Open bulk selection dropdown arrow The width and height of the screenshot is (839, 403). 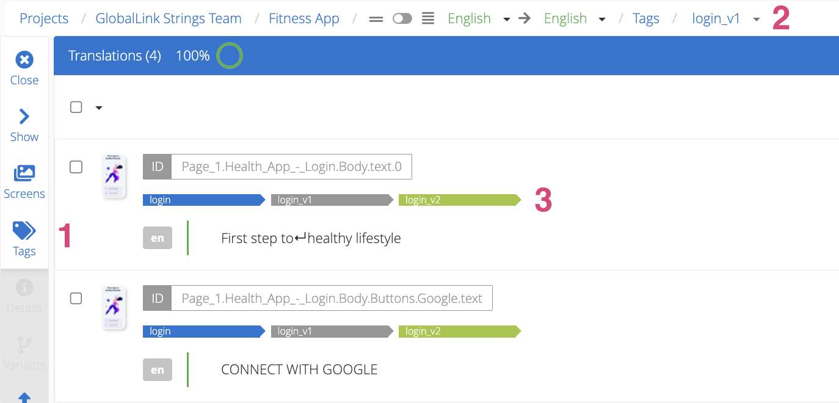click(x=99, y=108)
